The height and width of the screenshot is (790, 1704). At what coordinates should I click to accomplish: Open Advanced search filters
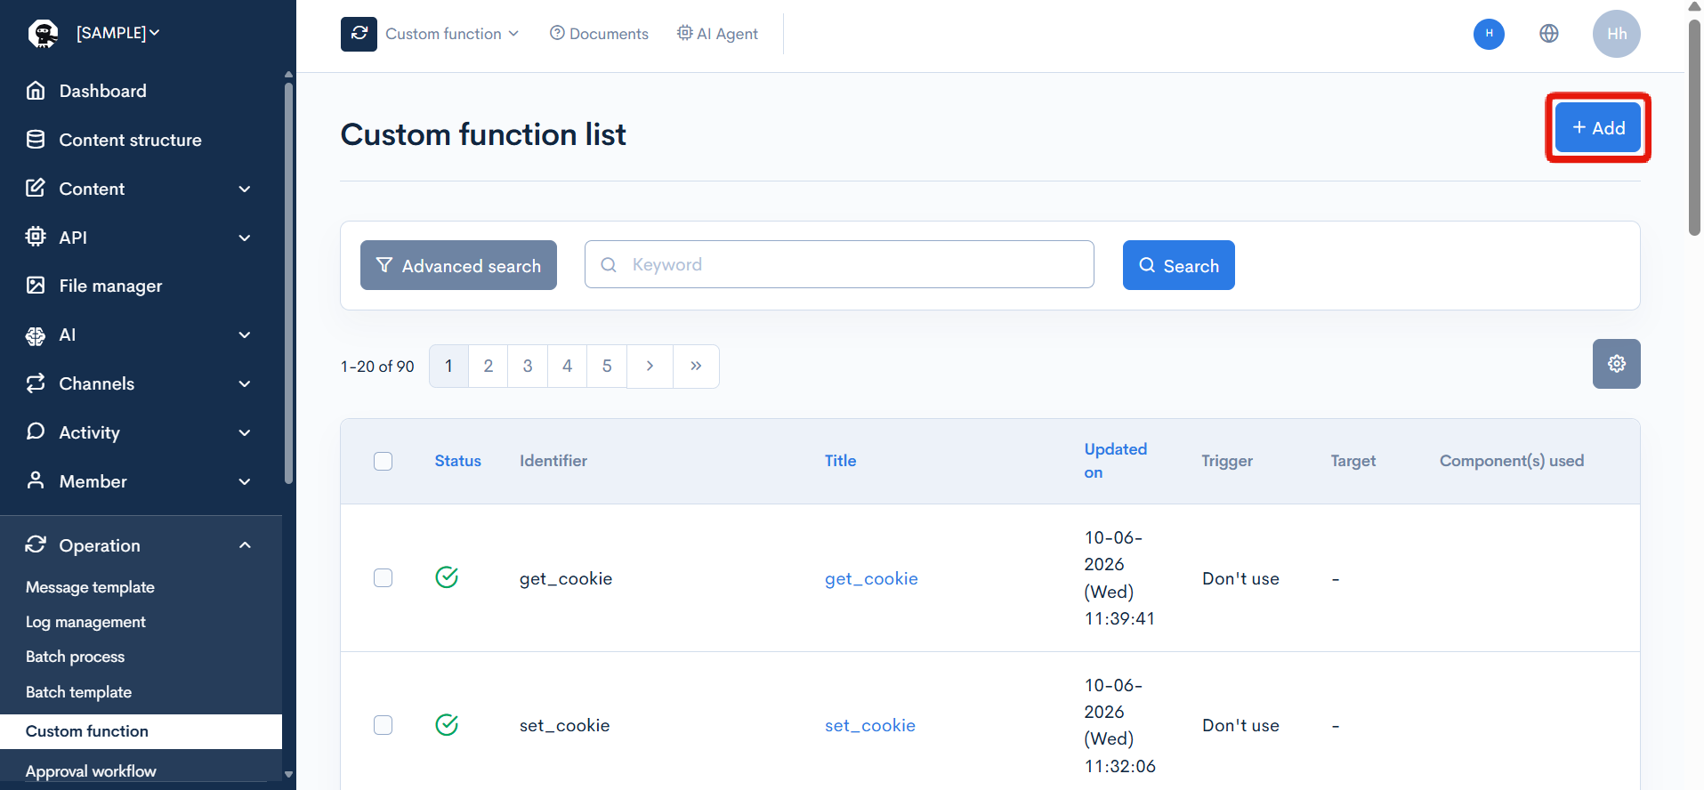click(458, 265)
